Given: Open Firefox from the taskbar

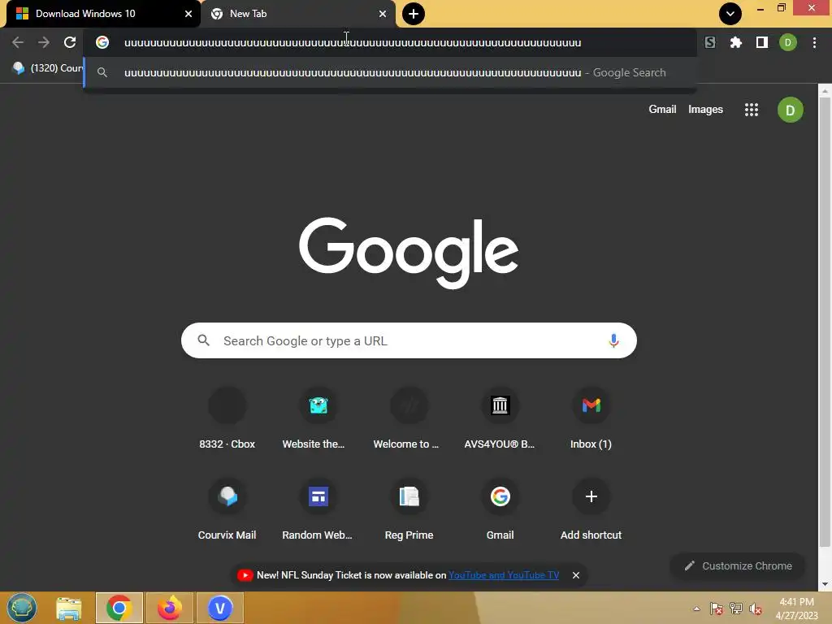Looking at the screenshot, I should (170, 608).
